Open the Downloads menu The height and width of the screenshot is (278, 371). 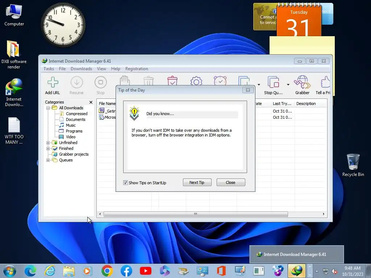[x=82, y=69]
